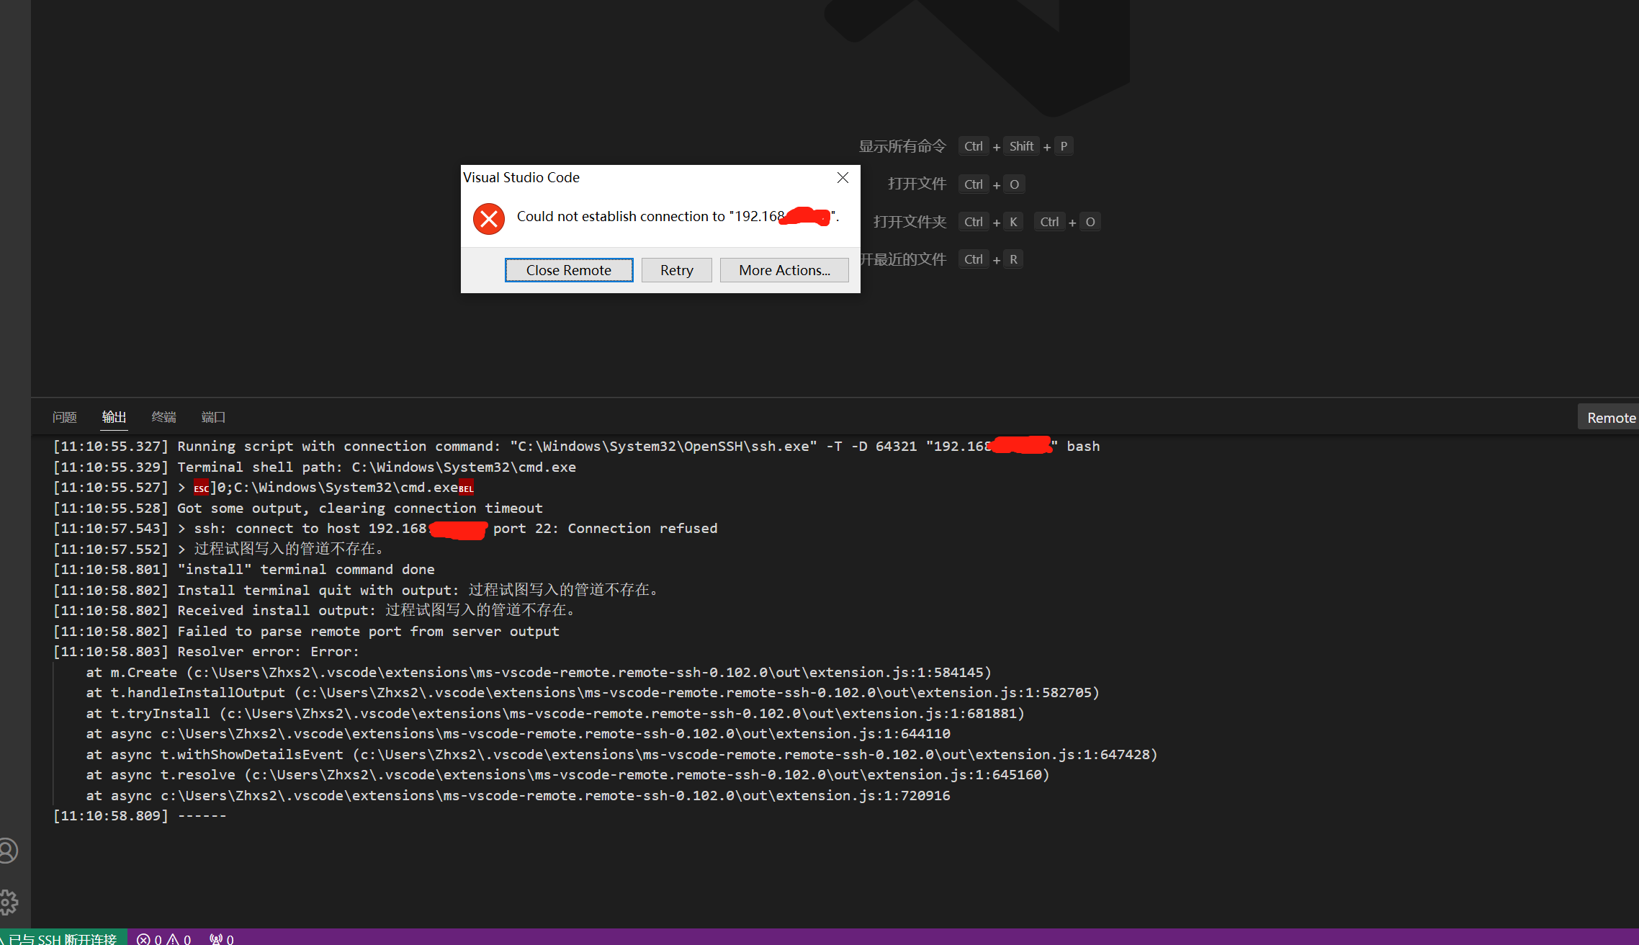Open More Actions... in the dialog
The height and width of the screenshot is (945, 1639).
784,270
